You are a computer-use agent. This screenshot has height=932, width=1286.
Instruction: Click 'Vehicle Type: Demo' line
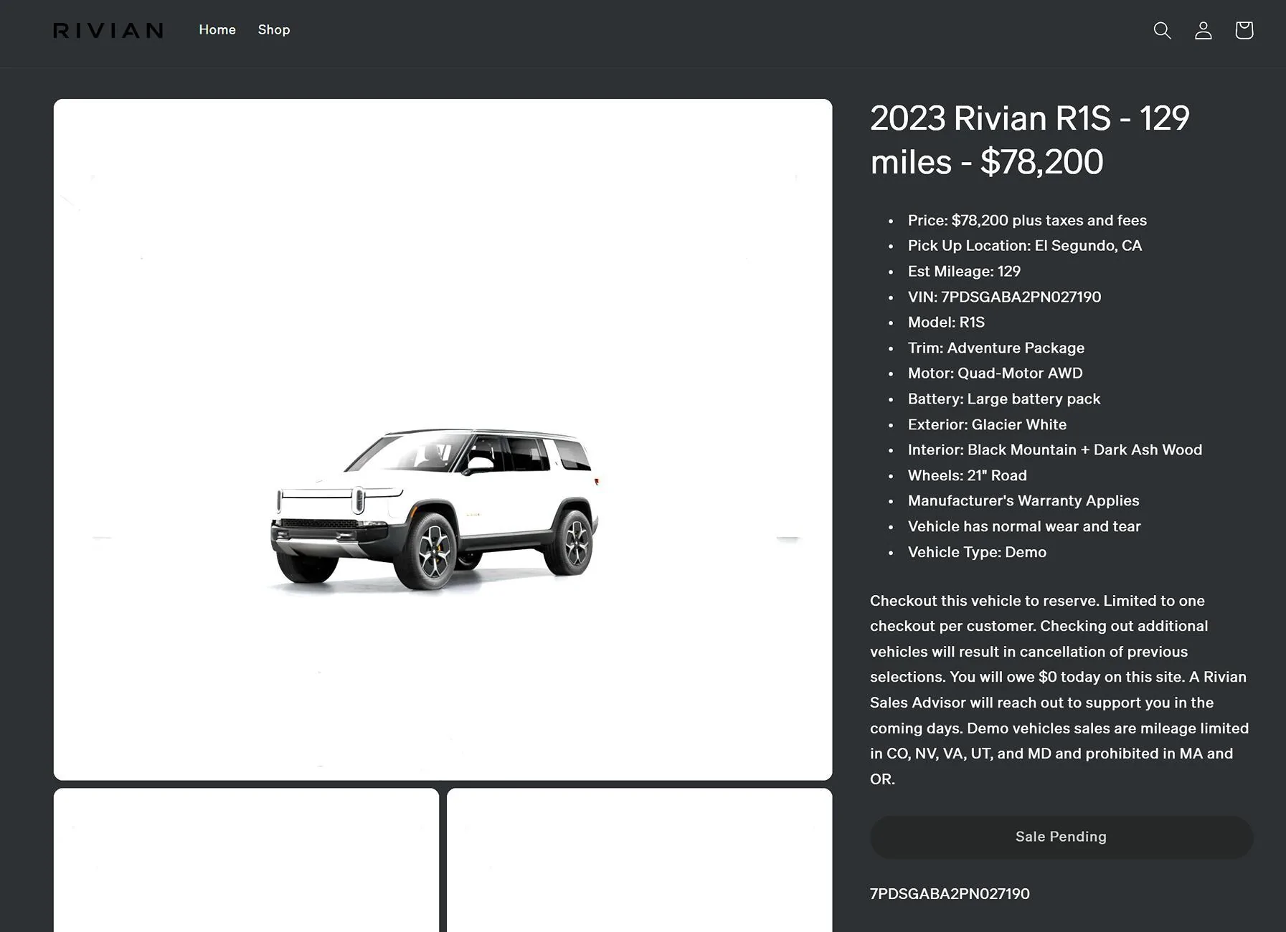coord(977,552)
